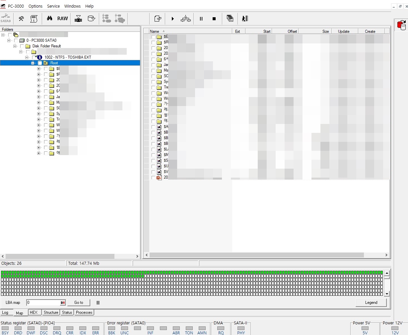
Task: Check the $E folder checkbox in tree
Action: click(x=46, y=69)
